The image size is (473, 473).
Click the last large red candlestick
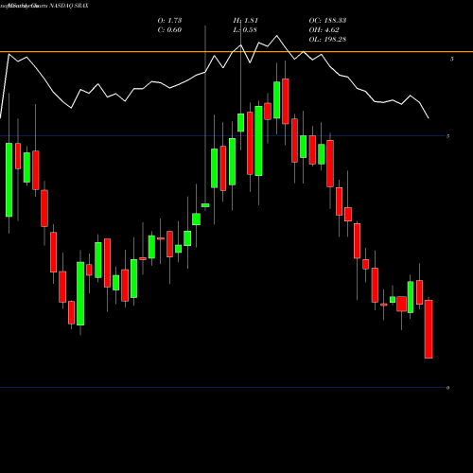pos(429,329)
